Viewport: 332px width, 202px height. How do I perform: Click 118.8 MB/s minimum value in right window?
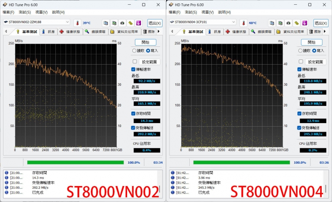pos(313,81)
